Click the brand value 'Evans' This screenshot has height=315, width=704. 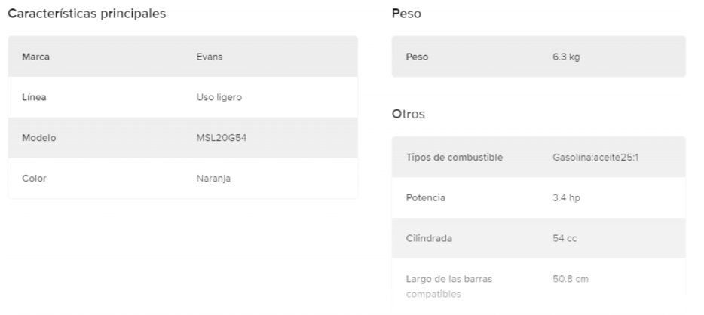click(210, 57)
